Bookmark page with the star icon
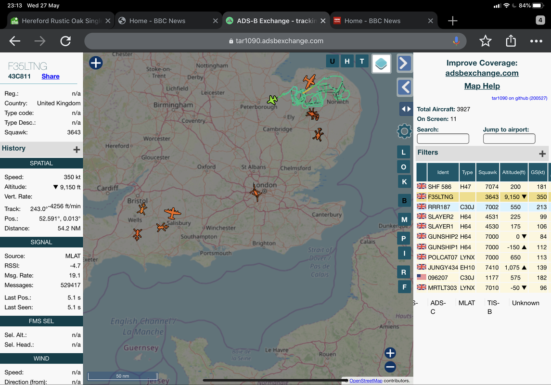Screen dimensions: 551x385 485,41
